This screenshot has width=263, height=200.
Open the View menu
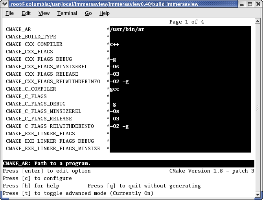point(44,13)
